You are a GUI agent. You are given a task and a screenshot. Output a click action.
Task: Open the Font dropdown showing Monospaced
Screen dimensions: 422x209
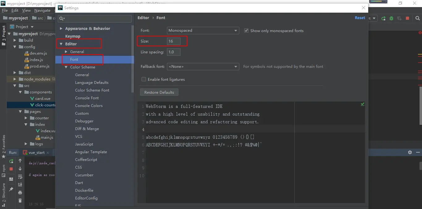203,31
